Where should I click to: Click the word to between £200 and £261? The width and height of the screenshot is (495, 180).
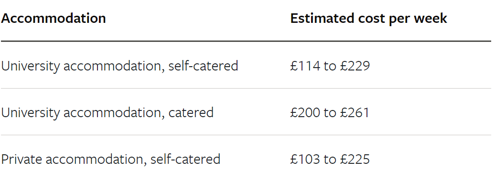(x=330, y=113)
